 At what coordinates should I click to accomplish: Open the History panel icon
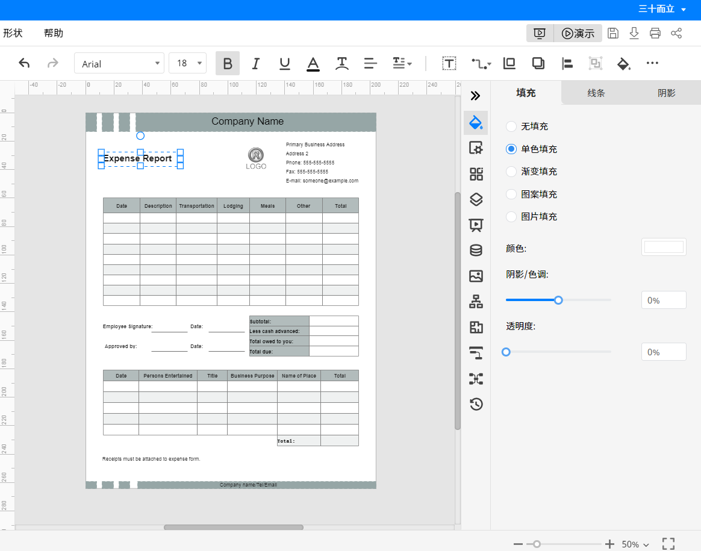[476, 404]
